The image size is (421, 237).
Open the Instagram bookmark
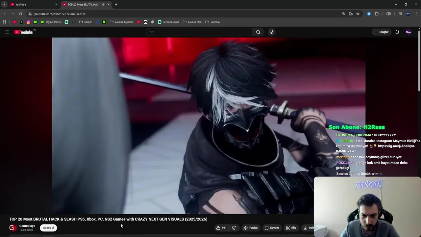coord(29,22)
